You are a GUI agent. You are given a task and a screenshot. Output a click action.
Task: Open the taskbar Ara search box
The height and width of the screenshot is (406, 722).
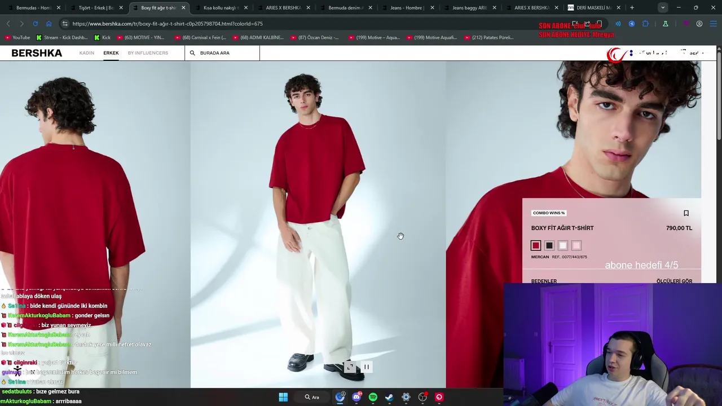[312, 397]
